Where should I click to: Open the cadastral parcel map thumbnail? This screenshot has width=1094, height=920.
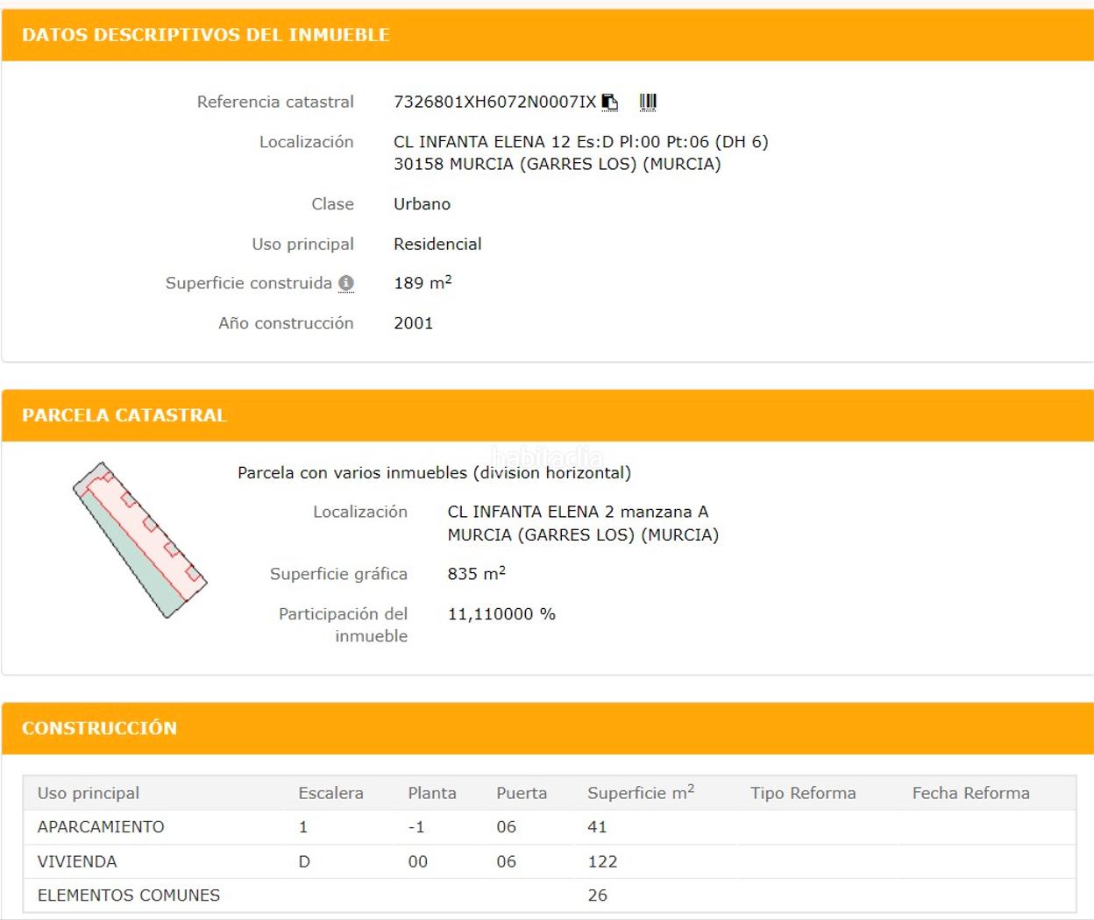[139, 540]
